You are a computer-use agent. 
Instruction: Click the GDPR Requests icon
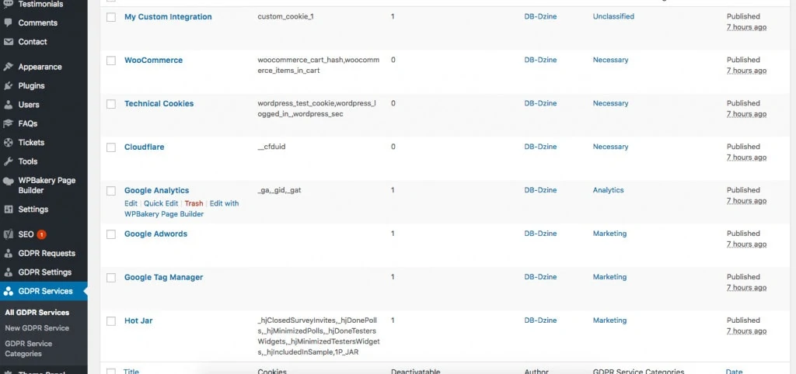[8, 253]
